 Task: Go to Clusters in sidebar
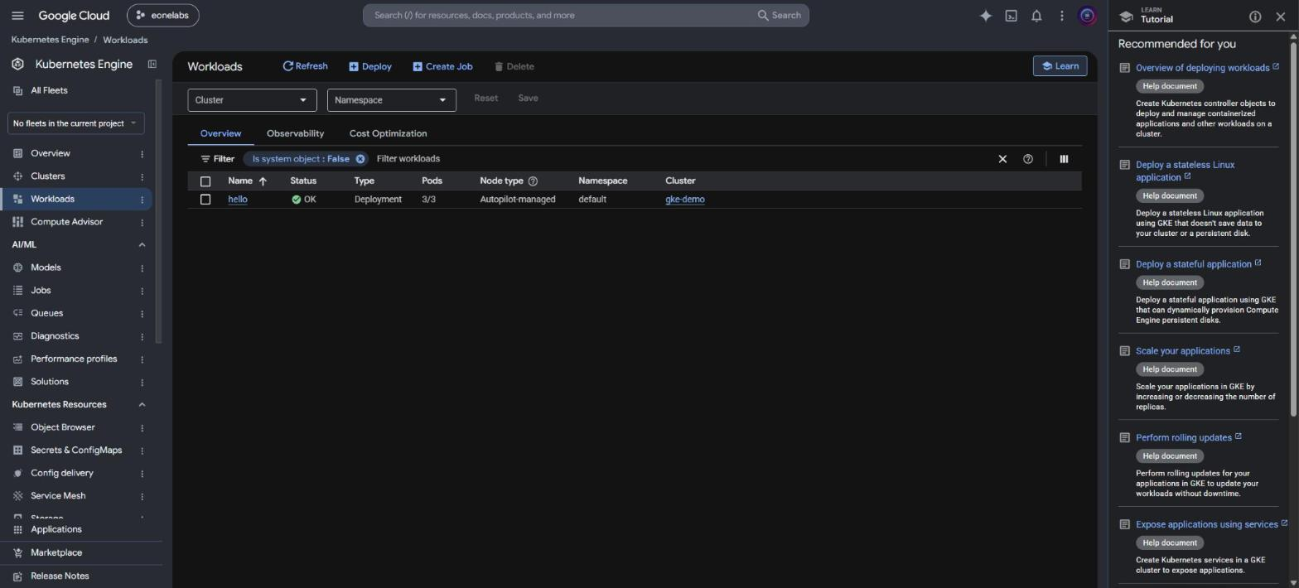47,176
